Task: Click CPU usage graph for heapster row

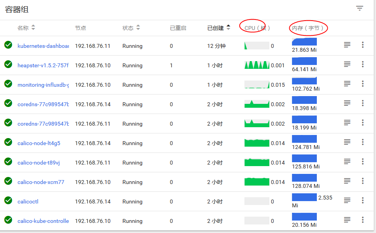Action: pyautogui.click(x=257, y=65)
